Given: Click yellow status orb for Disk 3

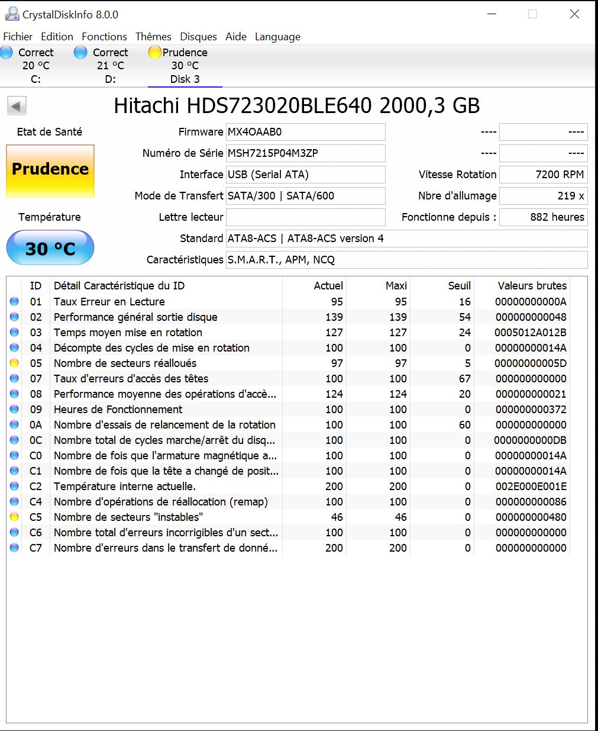Looking at the screenshot, I should [x=155, y=52].
